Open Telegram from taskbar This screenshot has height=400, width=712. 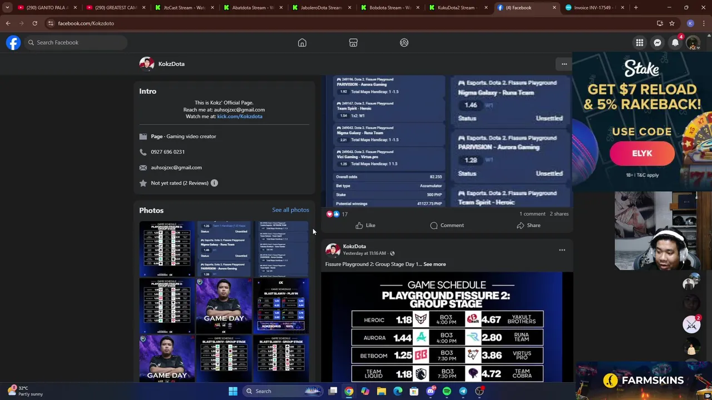463,391
